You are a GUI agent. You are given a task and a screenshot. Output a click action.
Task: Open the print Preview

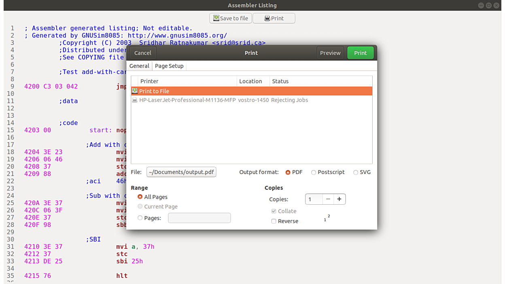click(330, 53)
